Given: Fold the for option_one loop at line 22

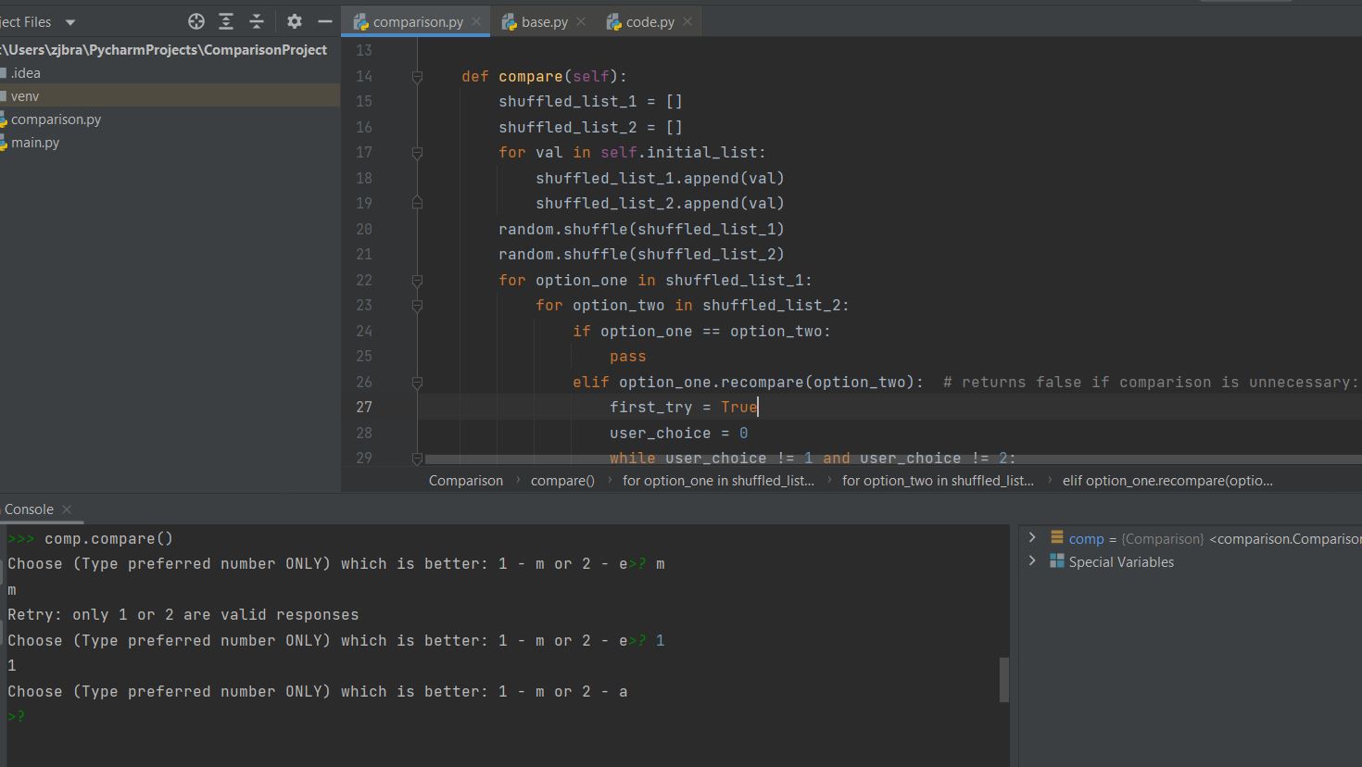Looking at the screenshot, I should [x=417, y=281].
